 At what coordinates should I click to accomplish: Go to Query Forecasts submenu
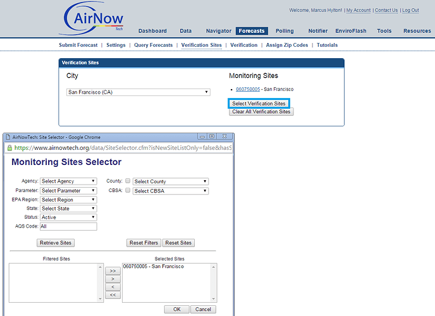pos(154,45)
